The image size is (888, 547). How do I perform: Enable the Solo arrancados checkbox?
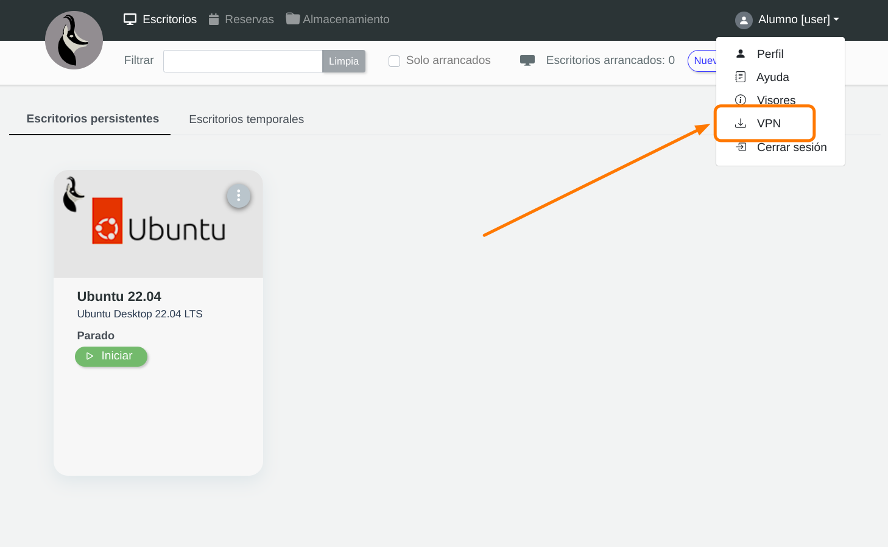(395, 61)
